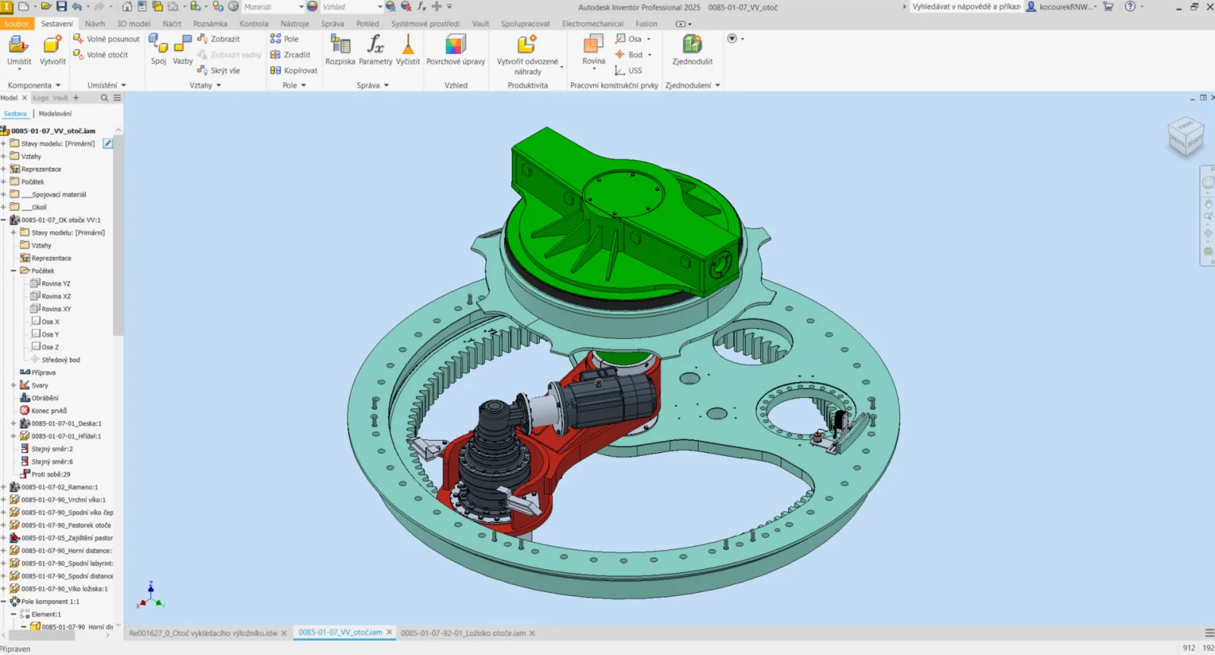
Task: Click the shopping cart icon in title bar
Action: (x=1108, y=7)
